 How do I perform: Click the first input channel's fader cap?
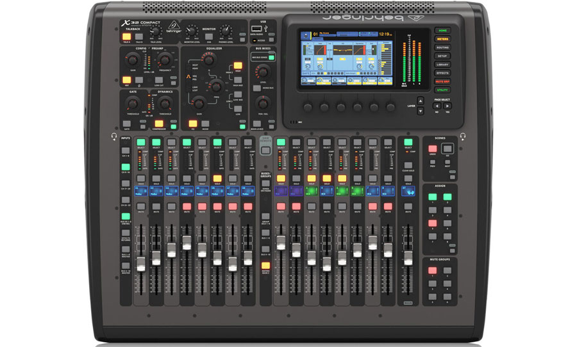pos(141,264)
